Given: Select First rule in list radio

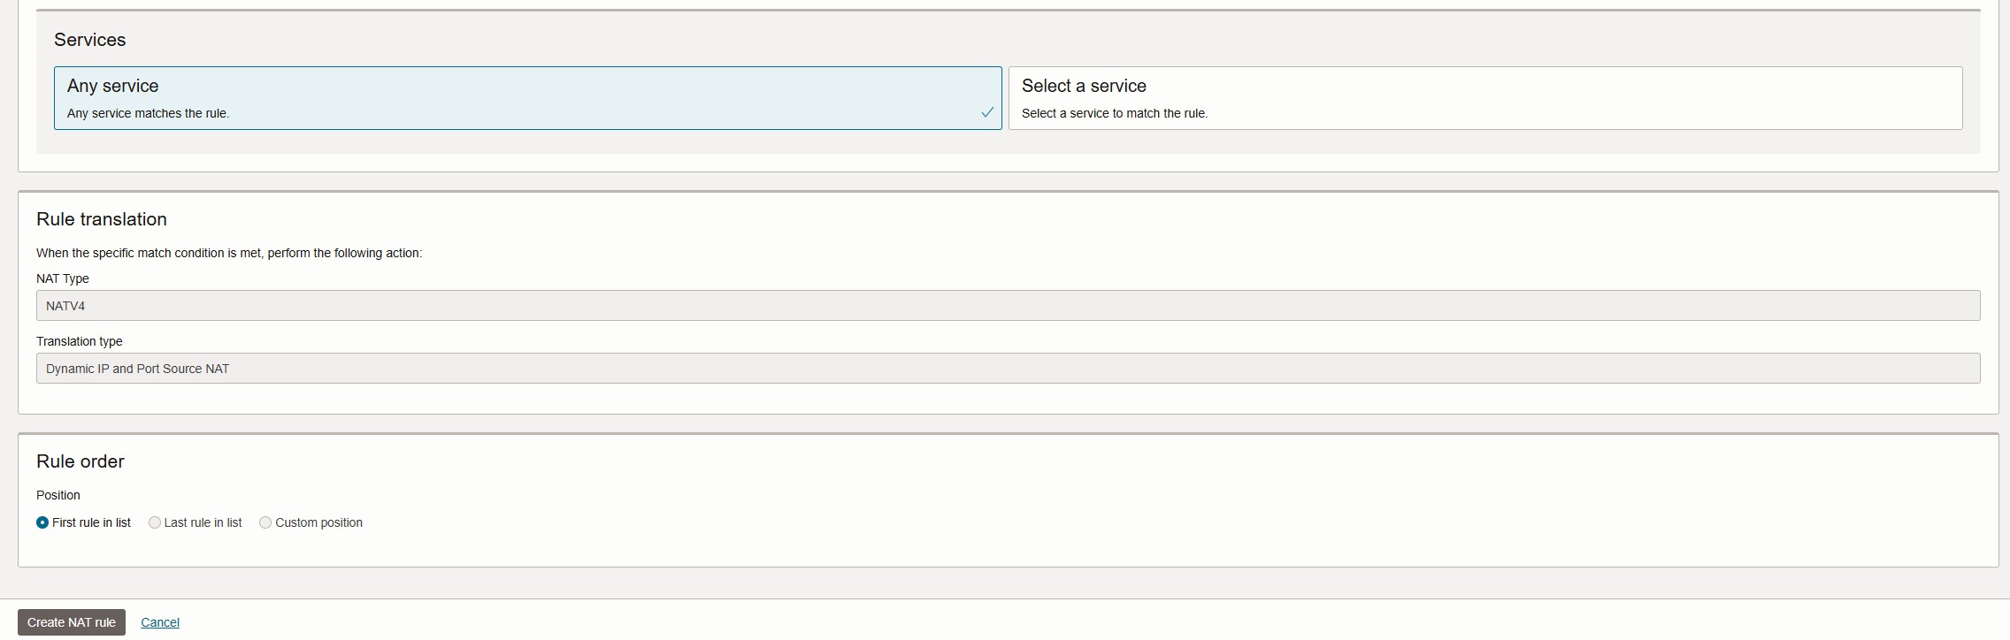Looking at the screenshot, I should click(x=42, y=522).
